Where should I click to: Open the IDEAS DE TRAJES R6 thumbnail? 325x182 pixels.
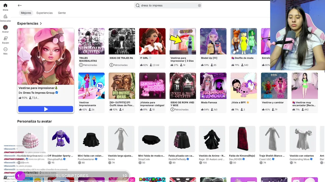point(122,41)
